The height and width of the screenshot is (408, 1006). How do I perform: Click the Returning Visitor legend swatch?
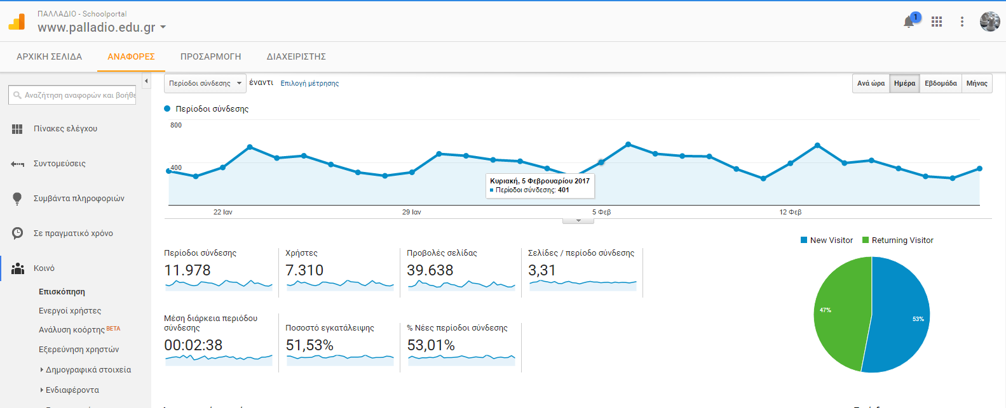pyautogui.click(x=866, y=240)
